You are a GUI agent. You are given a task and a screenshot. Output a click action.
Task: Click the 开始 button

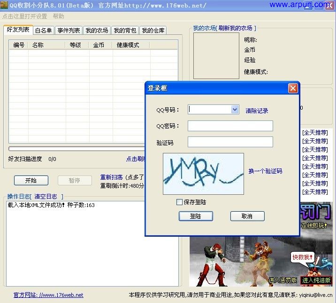tap(31, 180)
